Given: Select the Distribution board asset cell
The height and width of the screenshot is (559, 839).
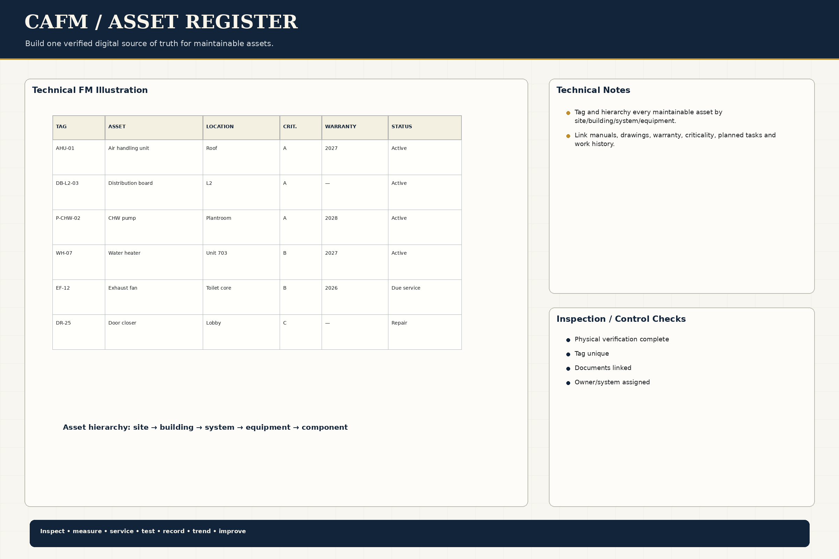Looking at the screenshot, I should 154,192.
